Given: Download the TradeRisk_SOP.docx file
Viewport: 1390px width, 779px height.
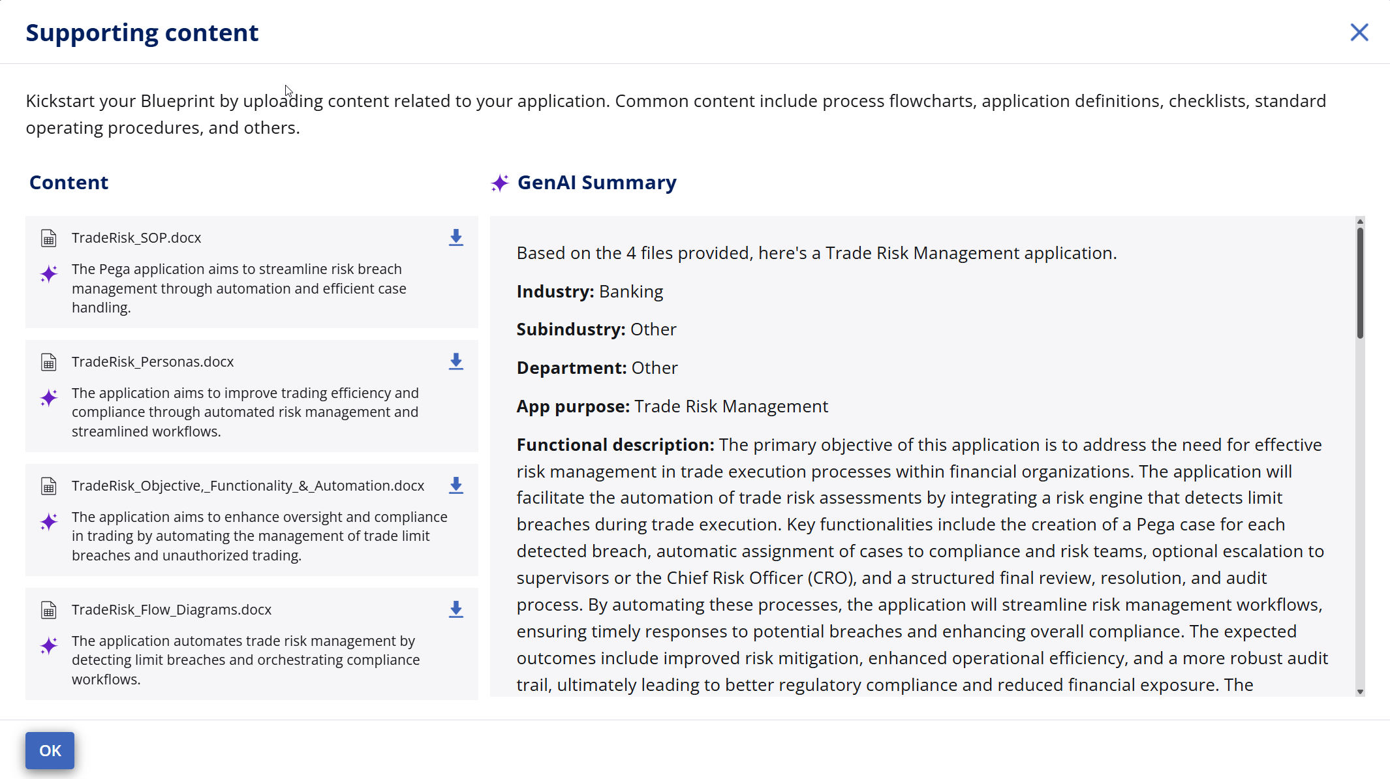Looking at the screenshot, I should pyautogui.click(x=456, y=237).
